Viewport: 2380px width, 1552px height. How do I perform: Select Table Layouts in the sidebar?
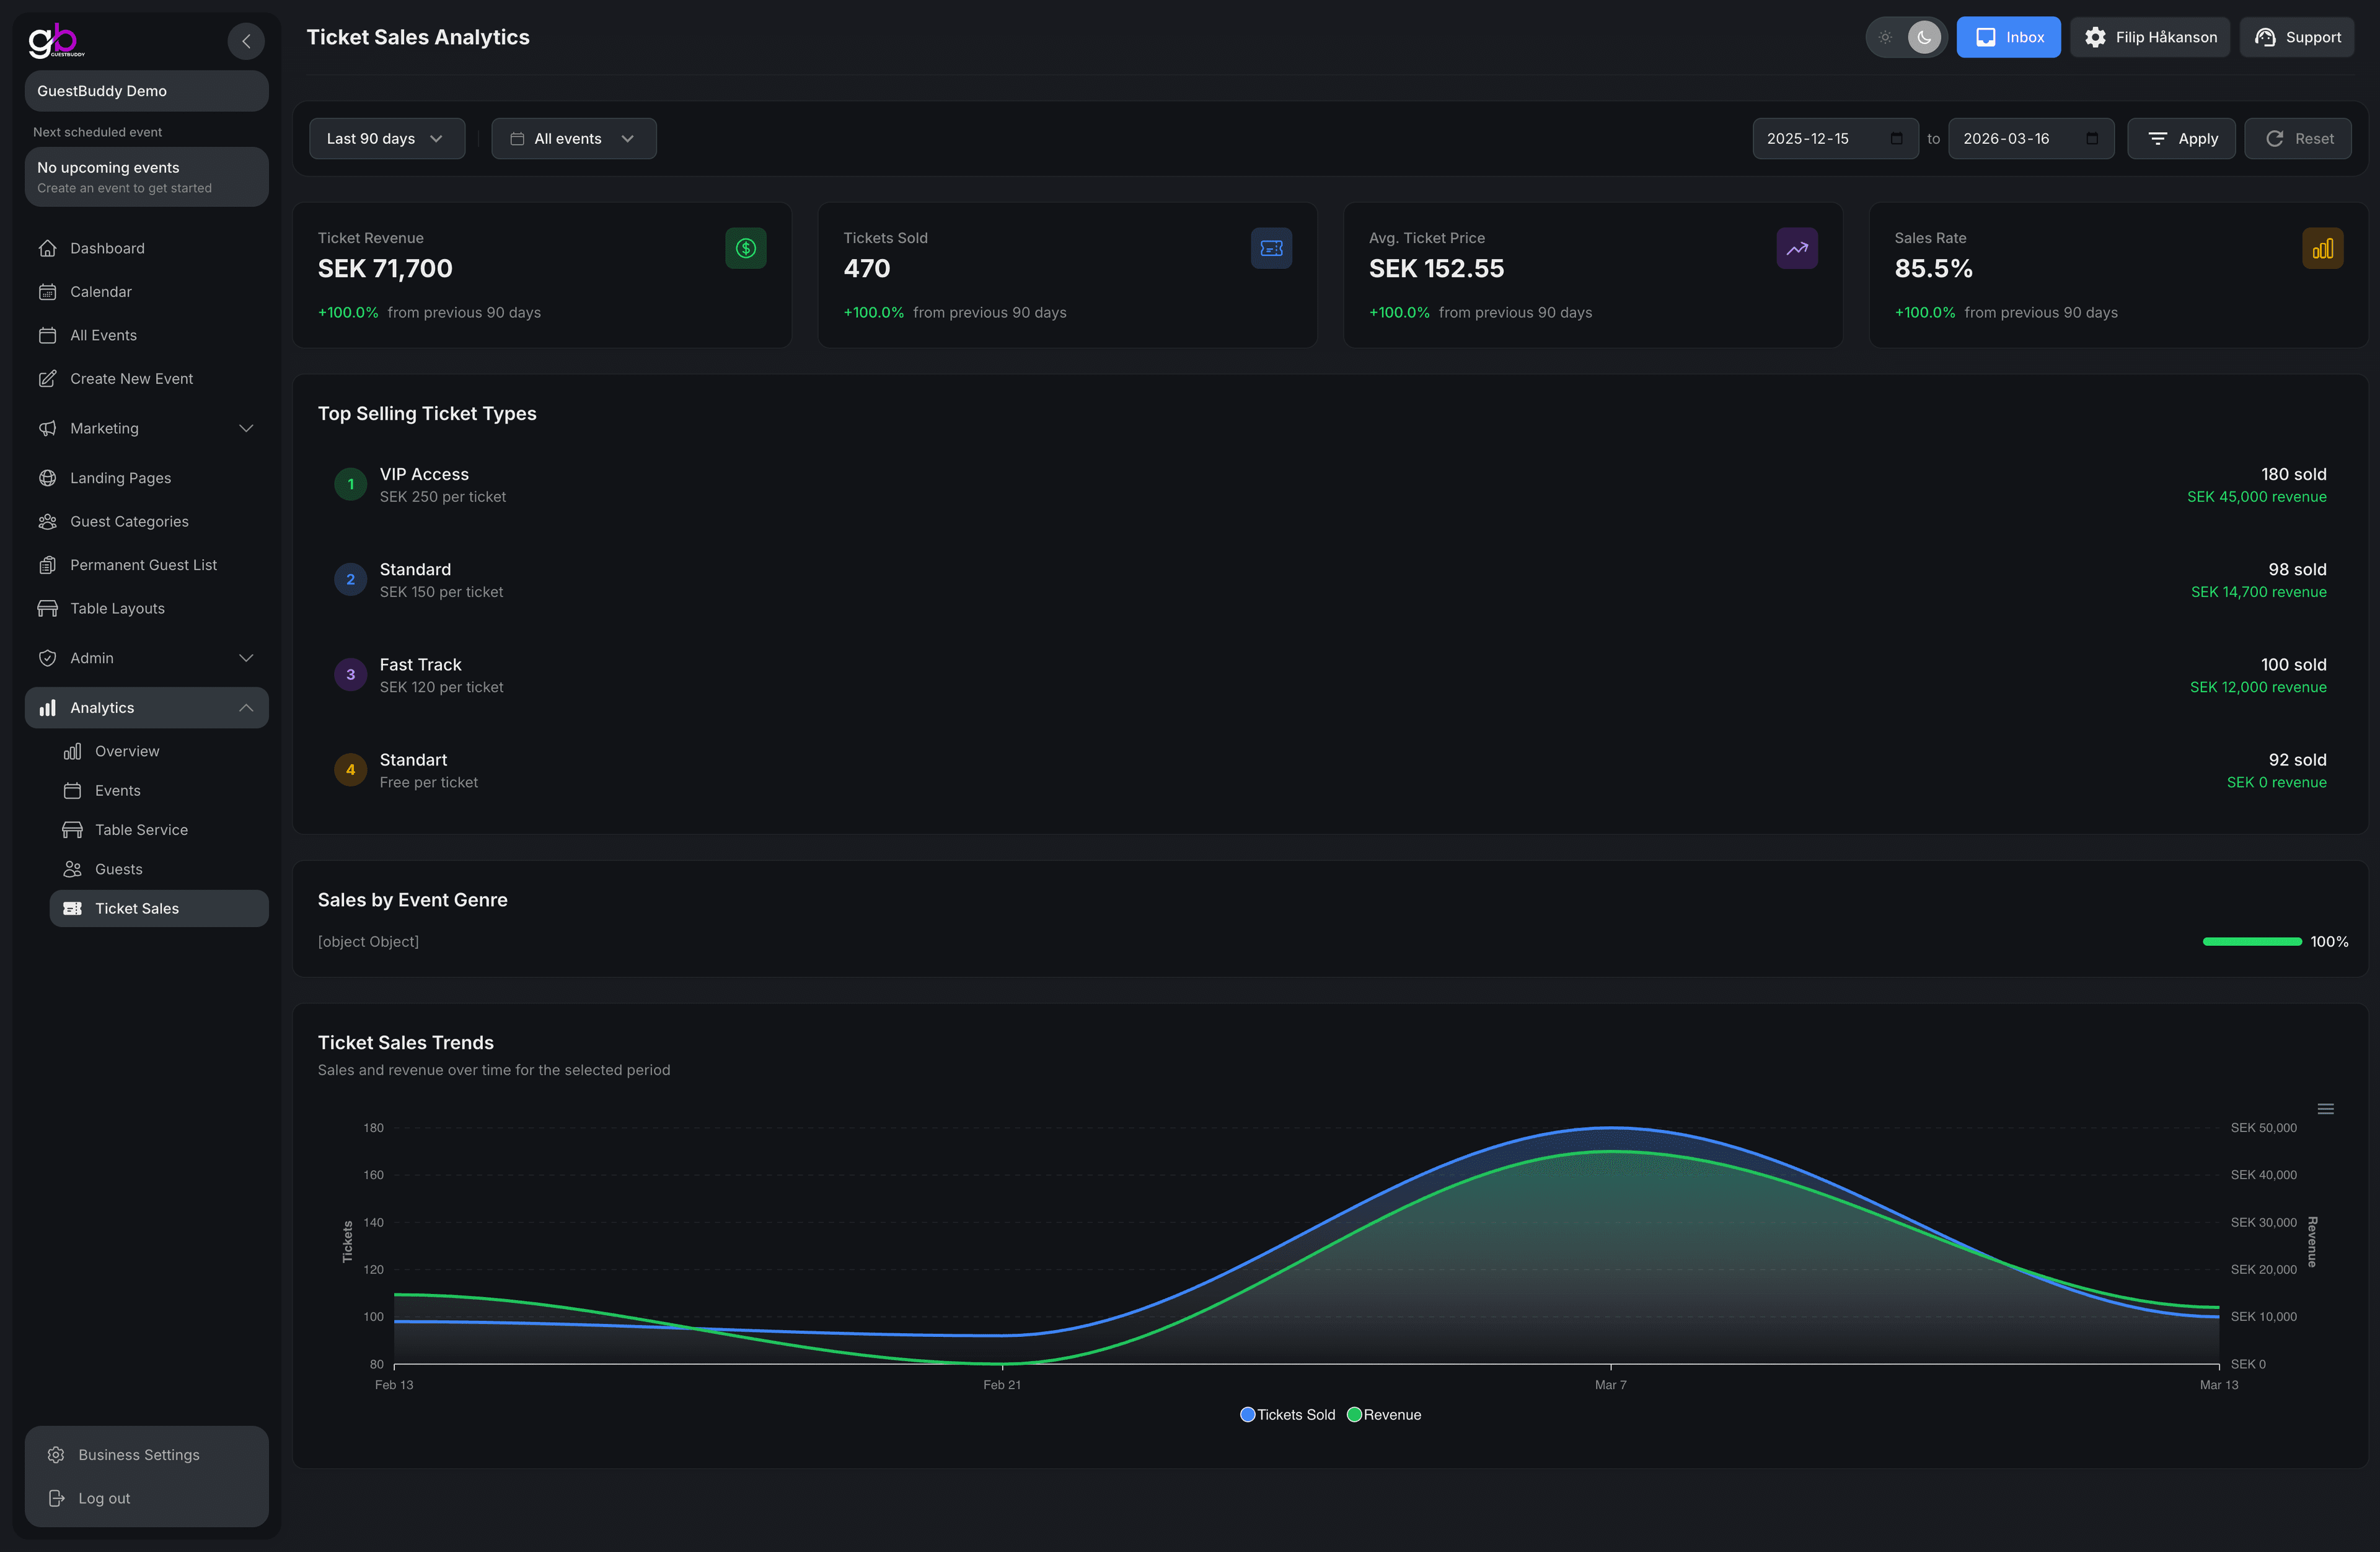[x=117, y=608]
